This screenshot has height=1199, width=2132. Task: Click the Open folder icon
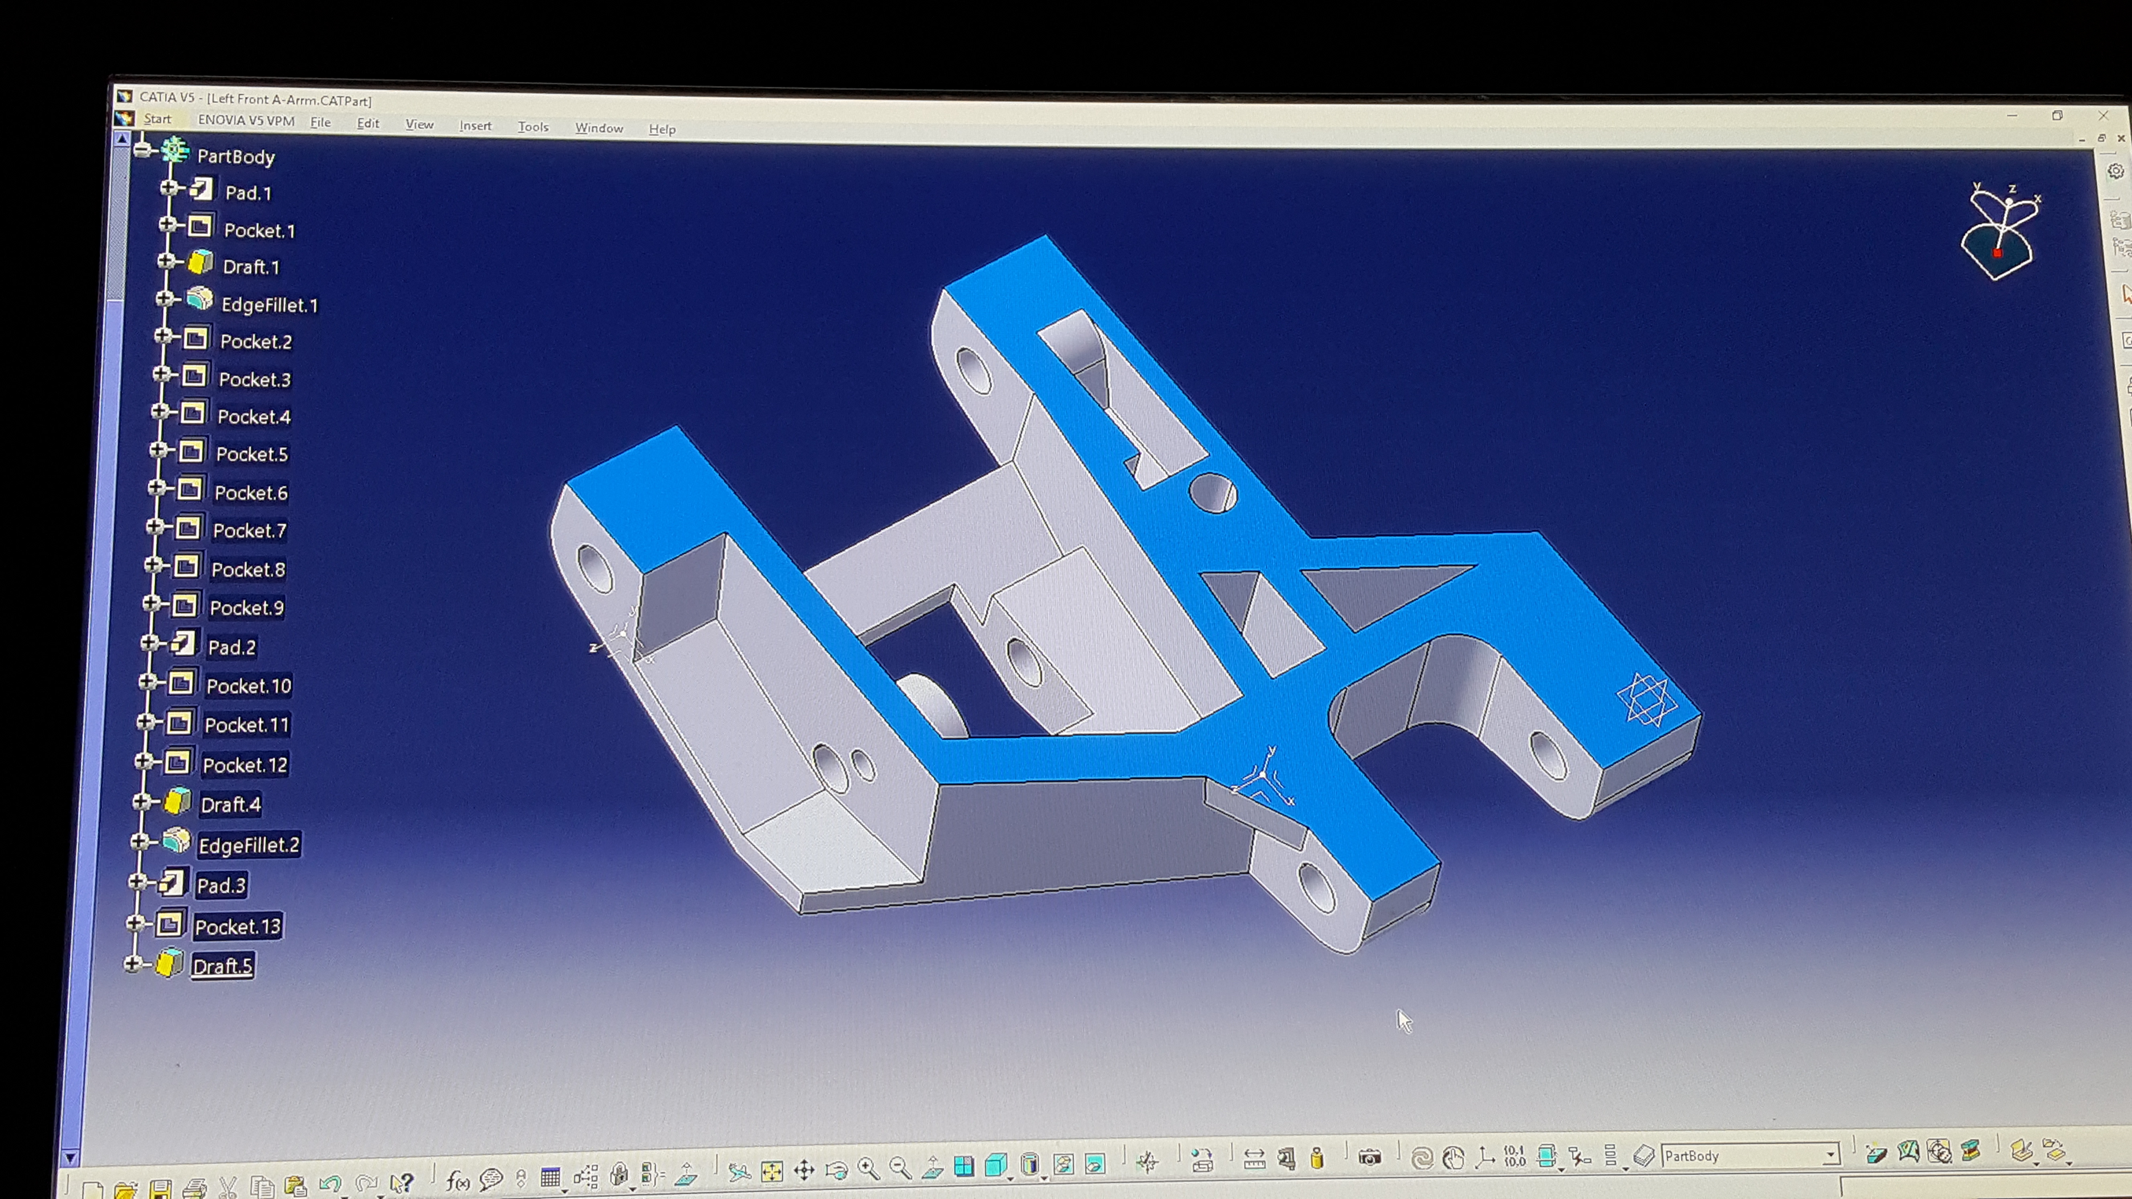(x=125, y=1191)
